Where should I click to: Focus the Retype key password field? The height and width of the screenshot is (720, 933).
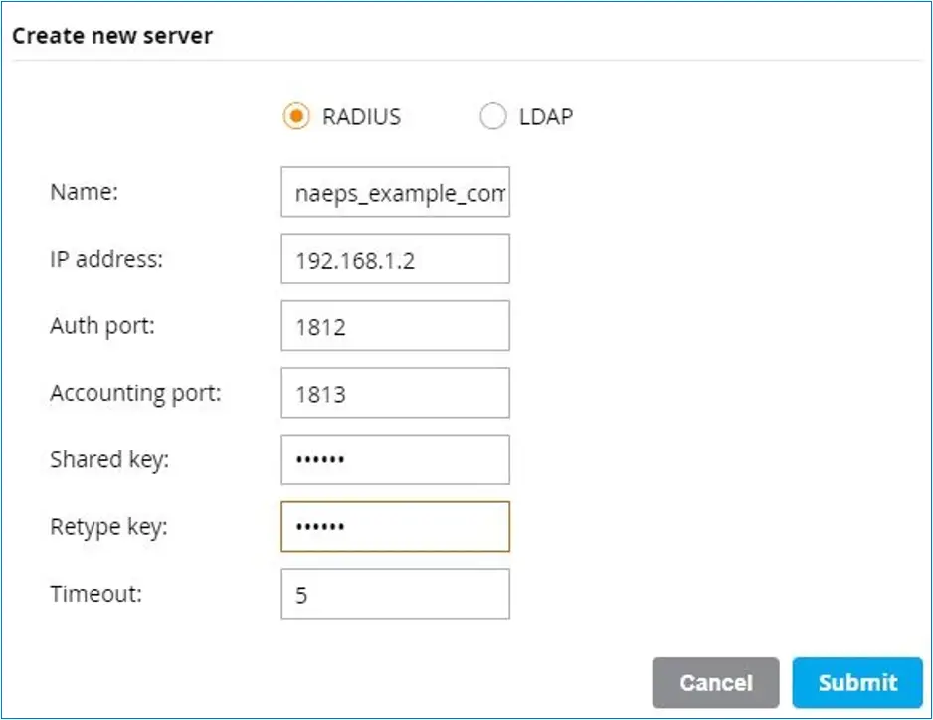click(x=395, y=527)
